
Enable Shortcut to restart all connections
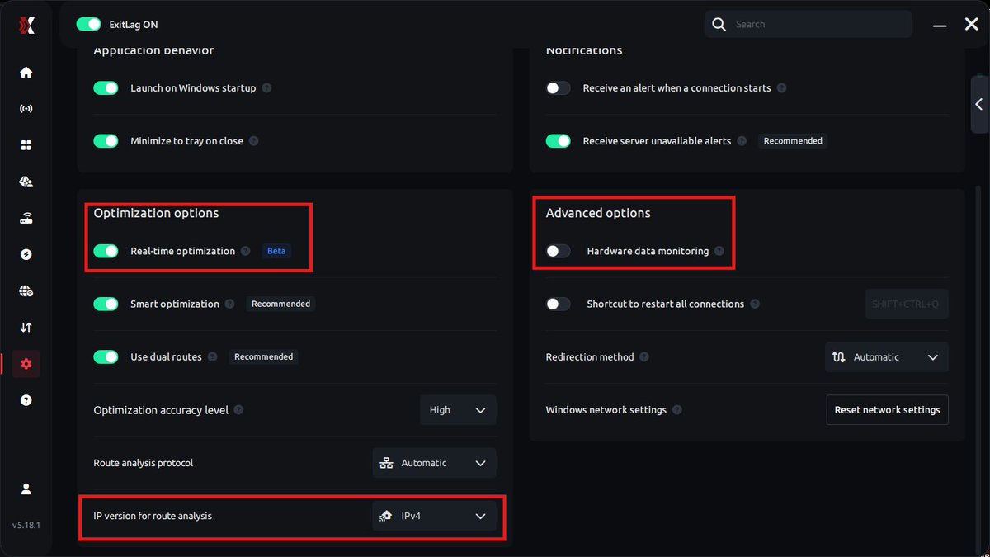point(559,304)
